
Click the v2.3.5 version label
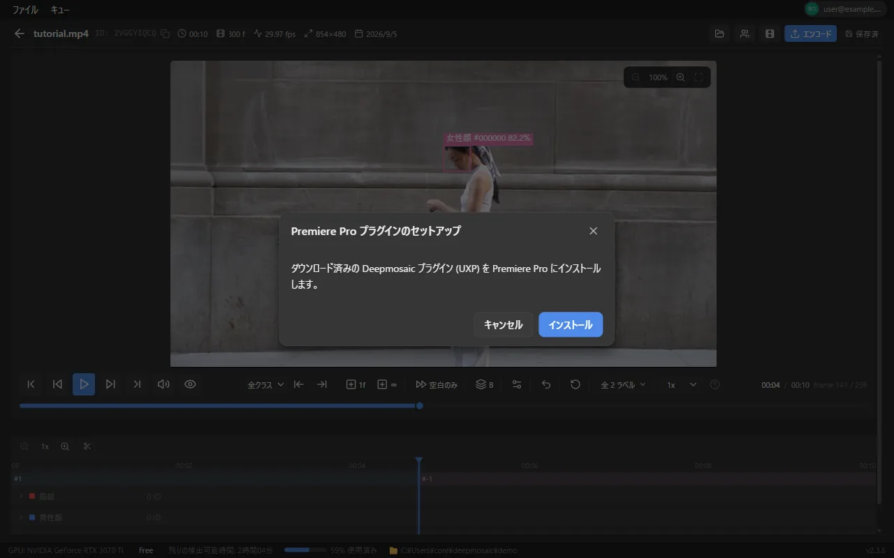click(x=877, y=550)
